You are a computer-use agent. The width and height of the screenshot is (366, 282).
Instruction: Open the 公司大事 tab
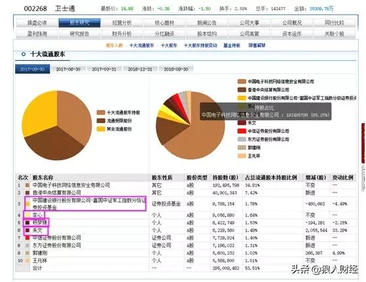click(249, 23)
